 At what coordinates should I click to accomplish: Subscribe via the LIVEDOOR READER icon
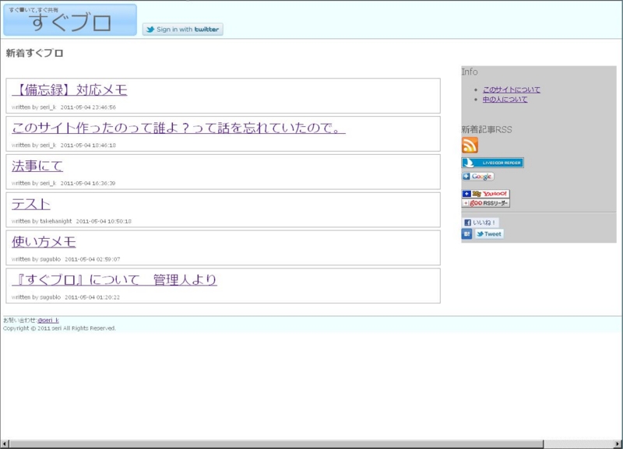click(494, 163)
